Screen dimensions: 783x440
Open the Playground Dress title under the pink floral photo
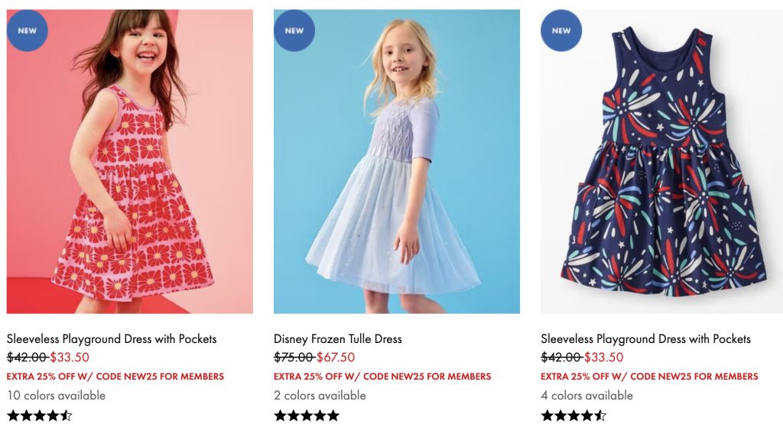(x=112, y=338)
